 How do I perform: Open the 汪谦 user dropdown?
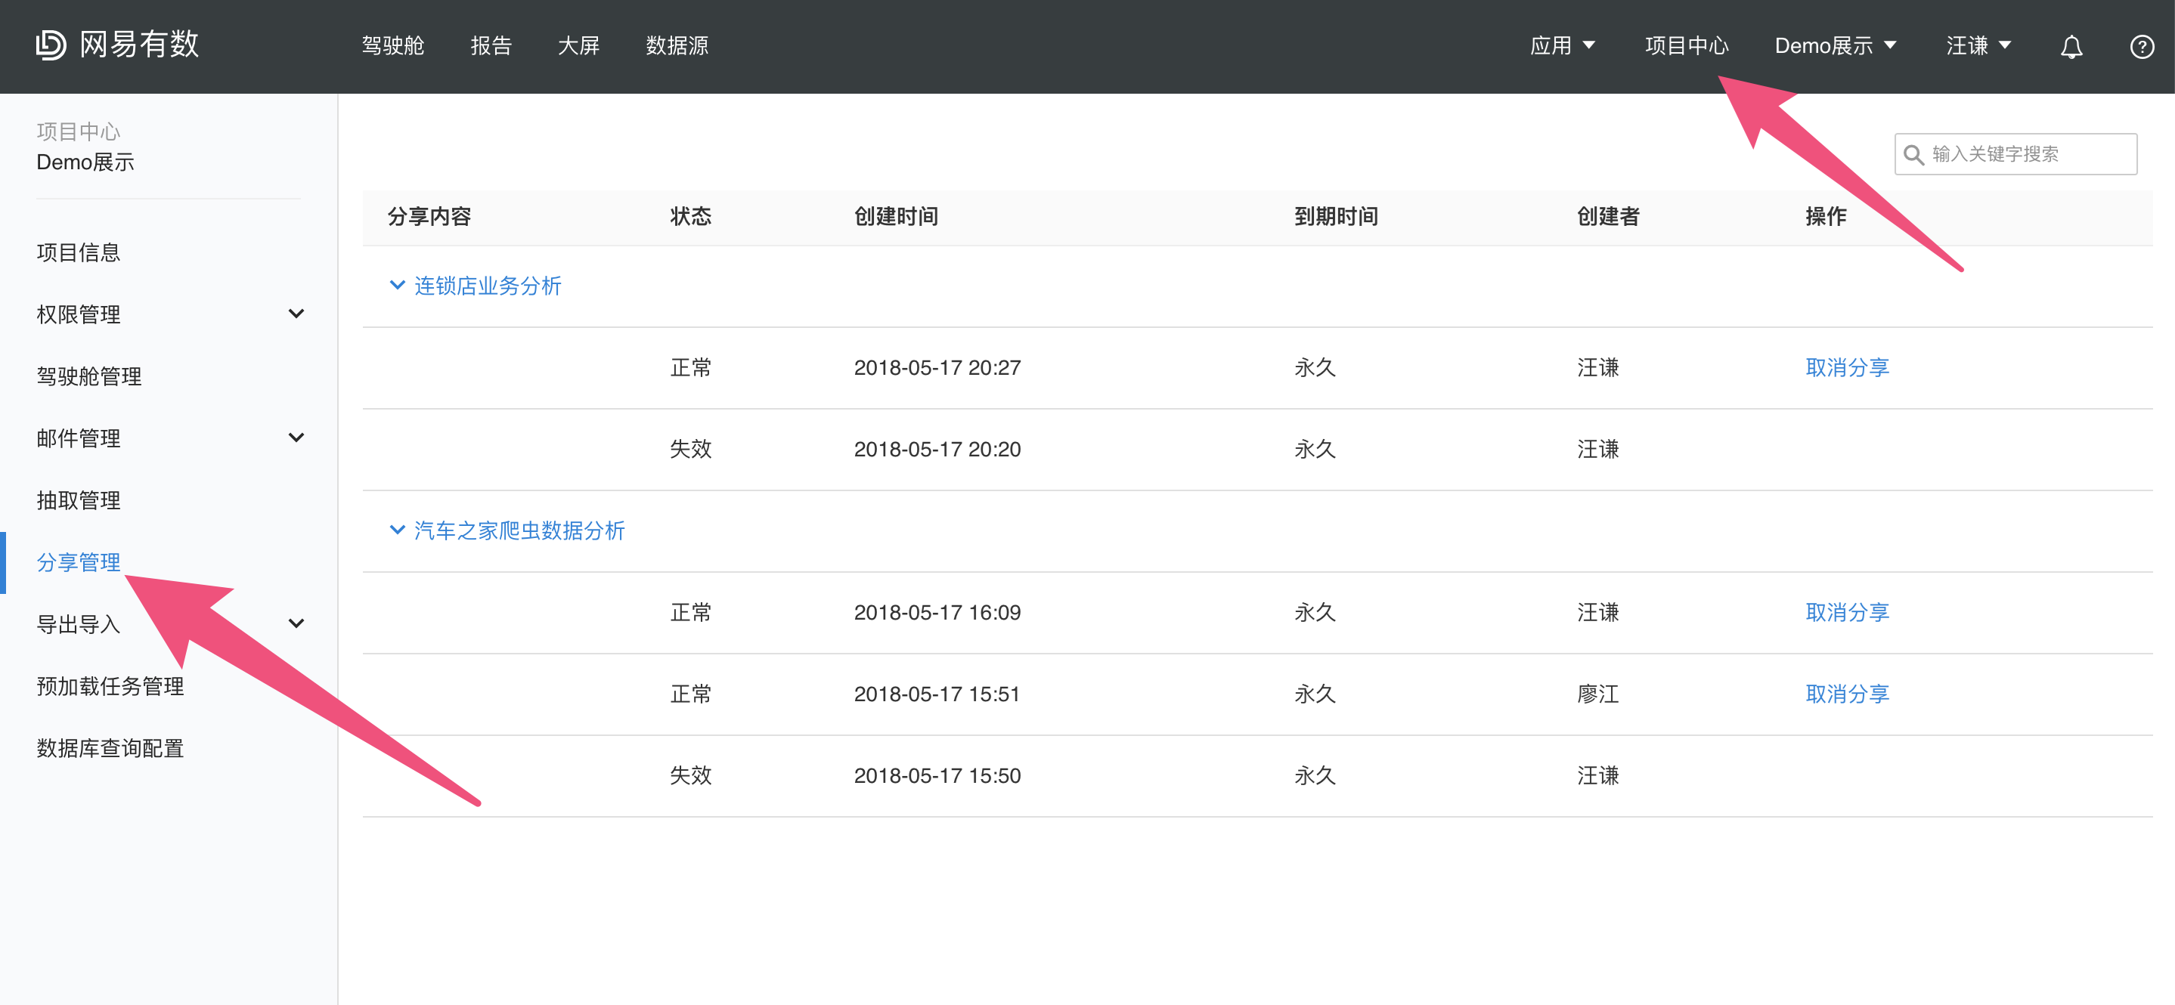pyautogui.click(x=1978, y=45)
